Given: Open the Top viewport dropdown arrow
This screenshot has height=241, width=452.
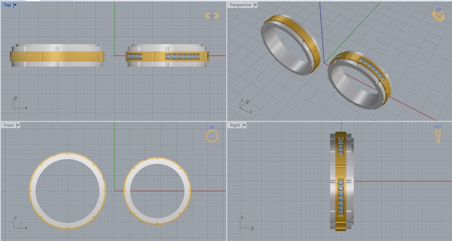Looking at the screenshot, I should (15, 5).
